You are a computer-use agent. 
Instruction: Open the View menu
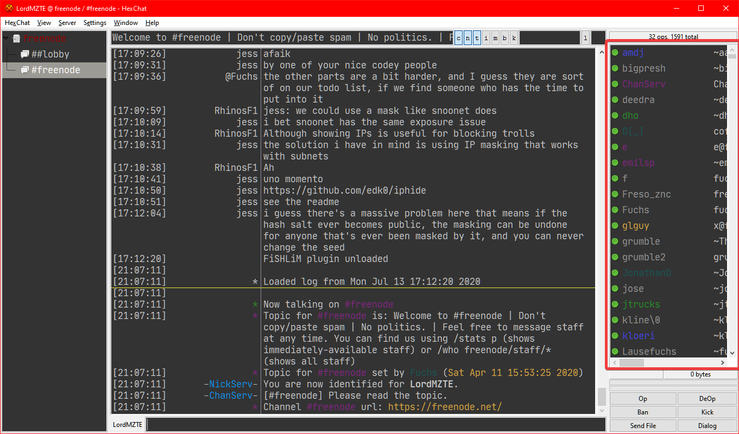click(x=44, y=23)
